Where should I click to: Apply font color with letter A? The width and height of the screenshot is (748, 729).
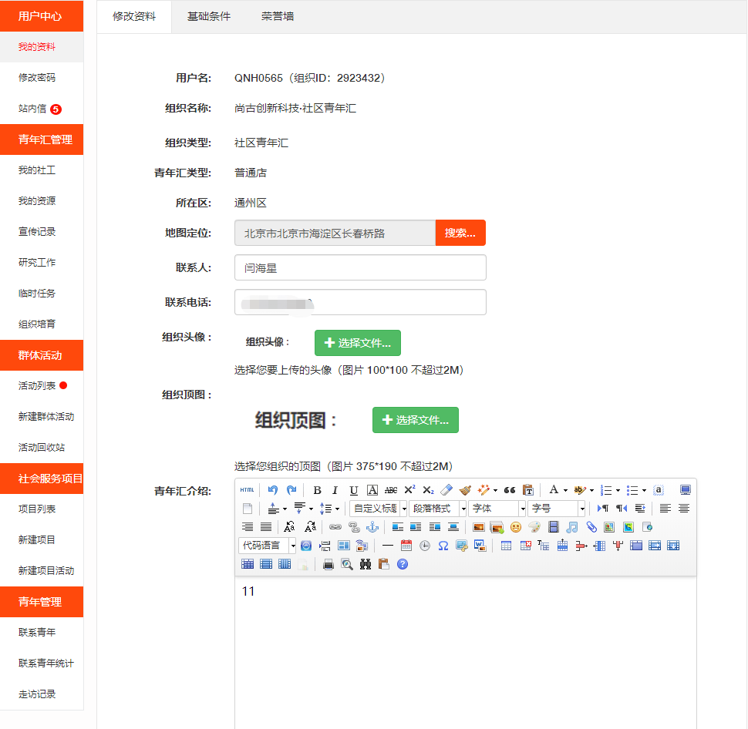[x=554, y=489]
